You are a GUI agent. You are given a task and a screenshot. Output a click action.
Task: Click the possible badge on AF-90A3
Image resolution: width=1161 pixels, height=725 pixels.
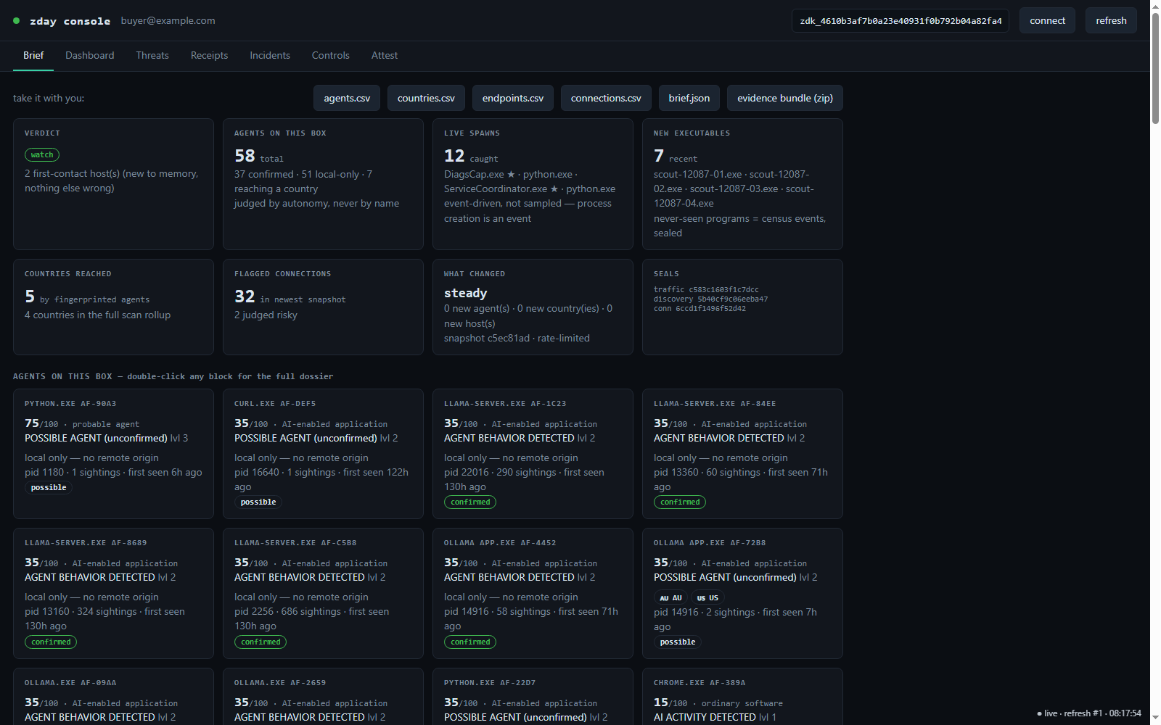49,487
